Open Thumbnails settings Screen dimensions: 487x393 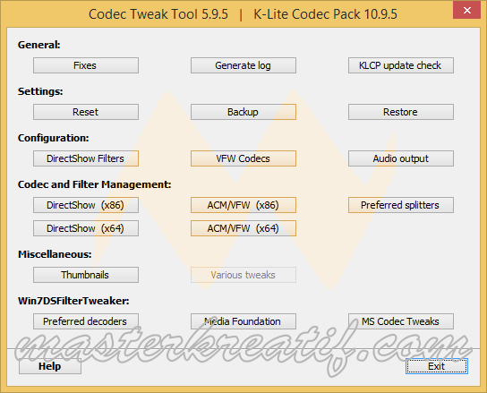[x=86, y=275]
